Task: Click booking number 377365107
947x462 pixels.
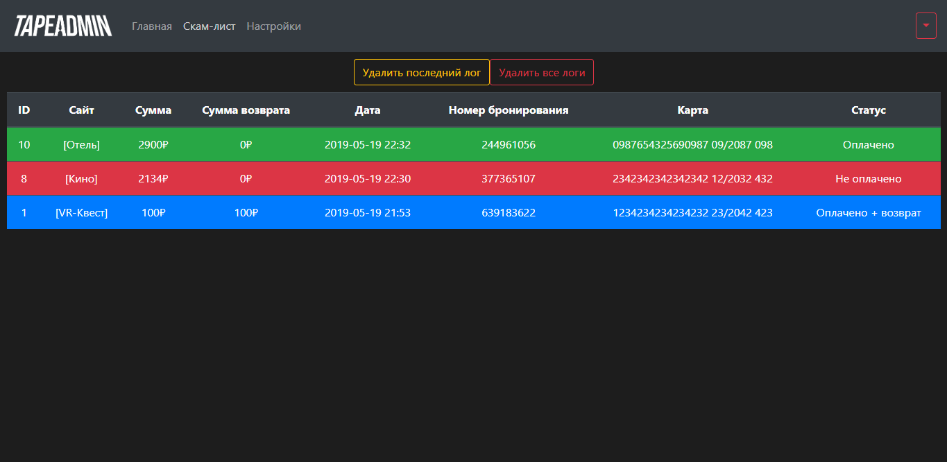Action: [x=509, y=179]
